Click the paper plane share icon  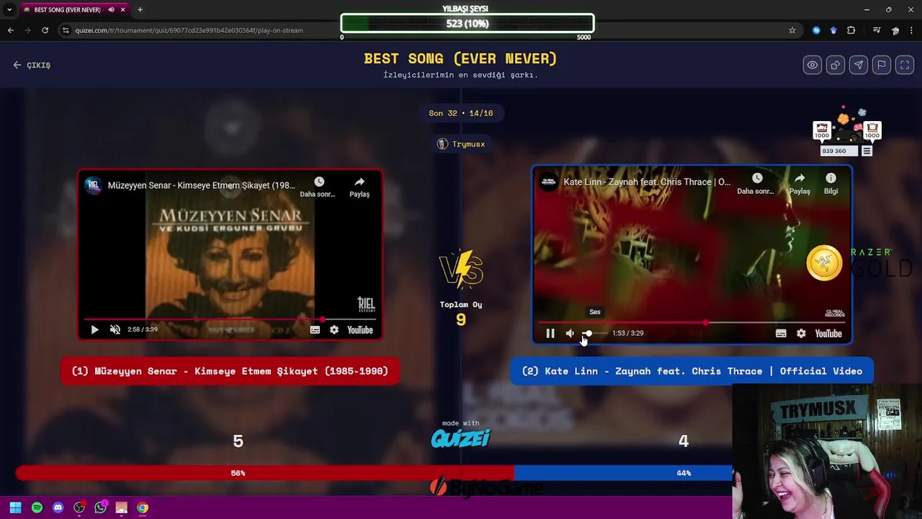[x=859, y=65]
